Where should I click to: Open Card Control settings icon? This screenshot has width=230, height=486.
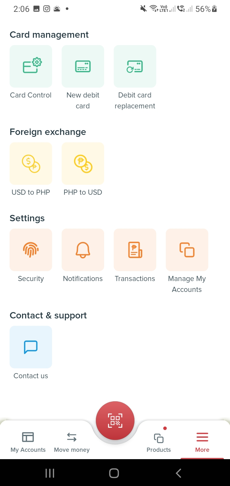[31, 66]
